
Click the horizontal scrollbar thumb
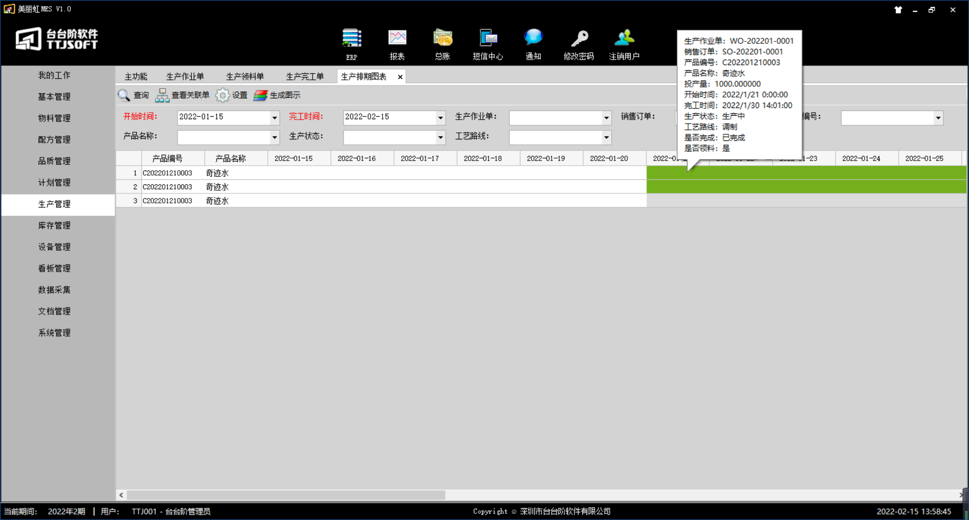click(x=286, y=495)
